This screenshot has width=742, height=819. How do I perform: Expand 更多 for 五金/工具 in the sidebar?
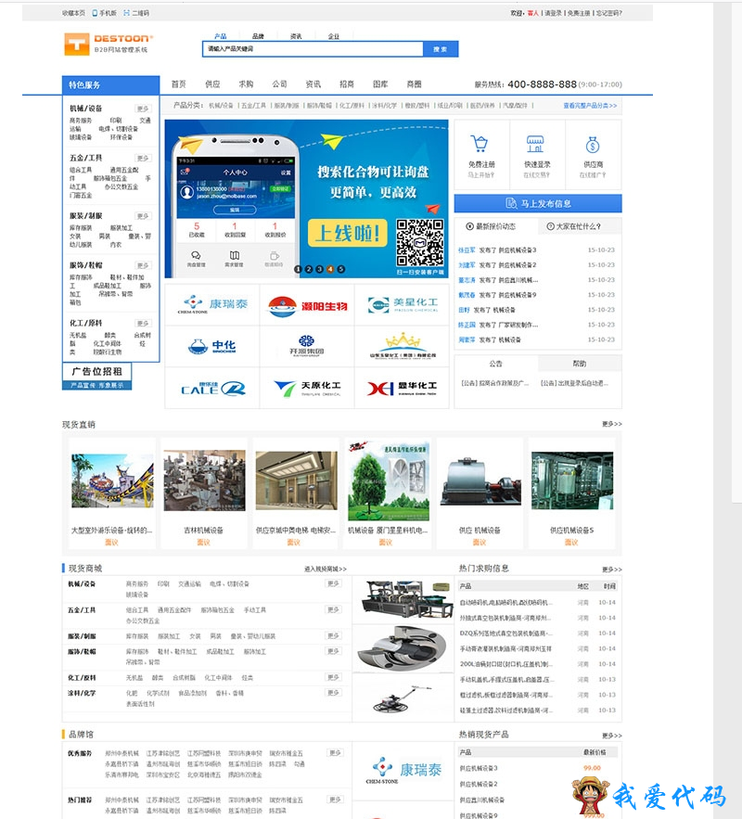[x=143, y=159]
